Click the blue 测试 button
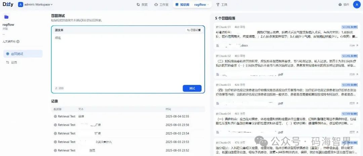This screenshot has width=363, height=156. [192, 88]
